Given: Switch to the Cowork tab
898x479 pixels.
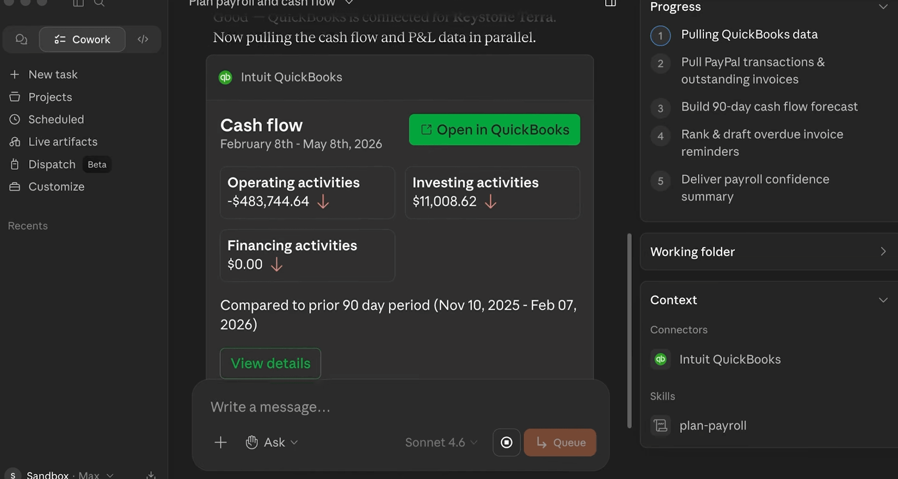Looking at the screenshot, I should pos(82,39).
